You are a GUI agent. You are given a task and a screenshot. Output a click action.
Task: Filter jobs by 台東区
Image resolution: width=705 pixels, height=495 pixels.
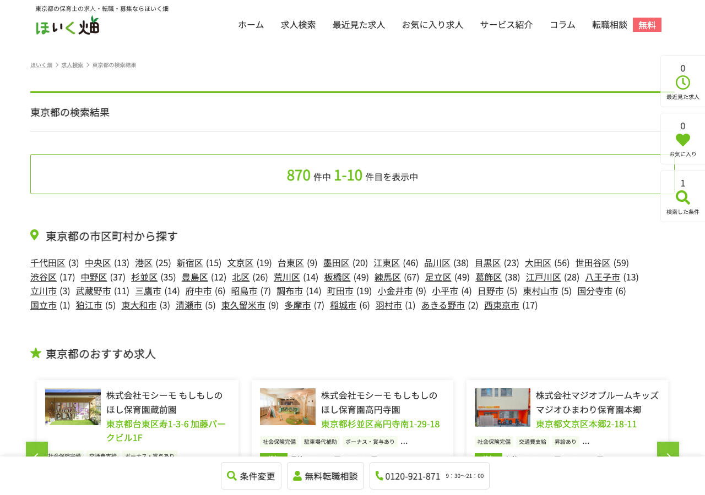(x=291, y=263)
